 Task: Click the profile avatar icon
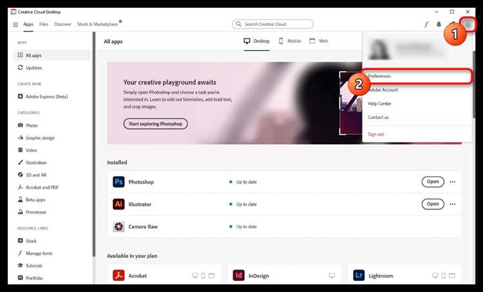tap(468, 24)
